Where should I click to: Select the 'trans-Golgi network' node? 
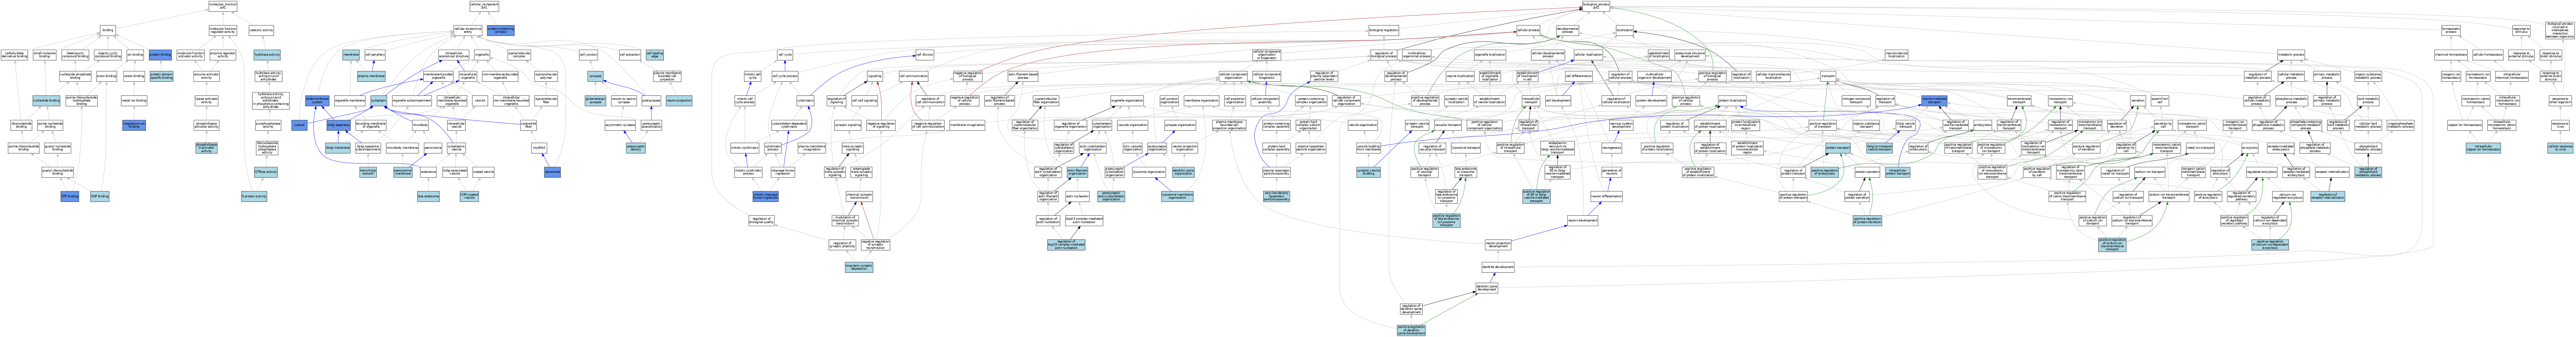pyautogui.click(x=368, y=172)
